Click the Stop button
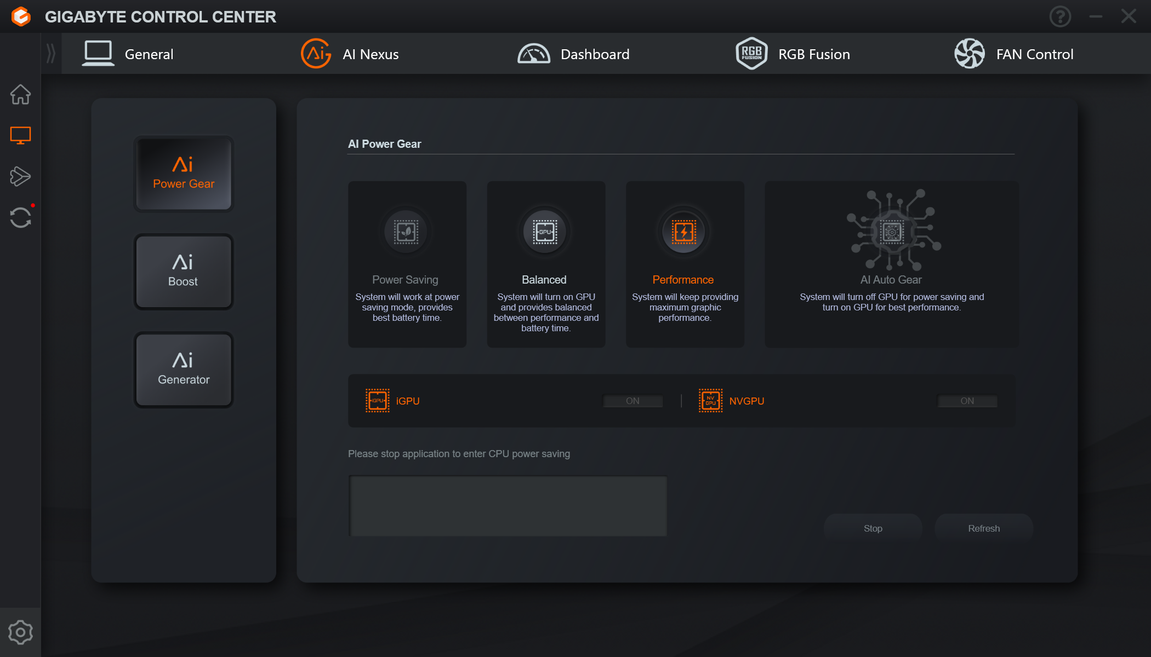 (873, 528)
